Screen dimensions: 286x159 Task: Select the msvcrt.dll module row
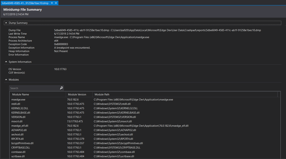(x=145, y=121)
